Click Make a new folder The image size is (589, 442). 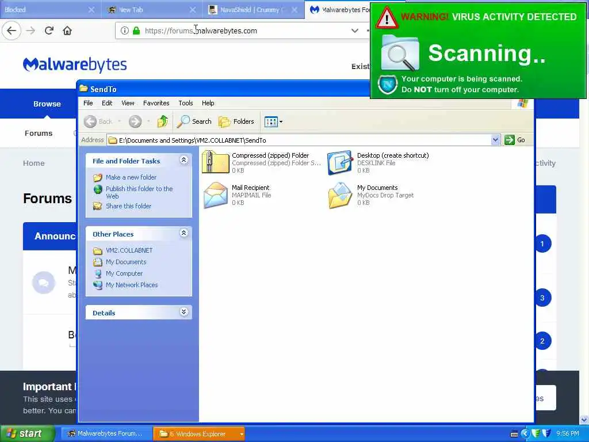click(131, 177)
